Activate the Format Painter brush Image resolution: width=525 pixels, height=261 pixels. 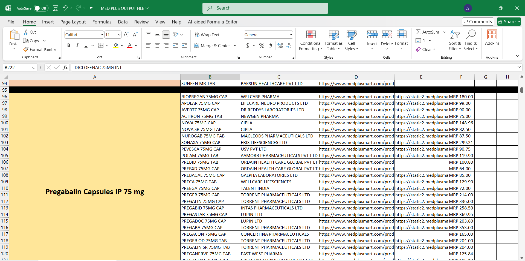pos(26,49)
